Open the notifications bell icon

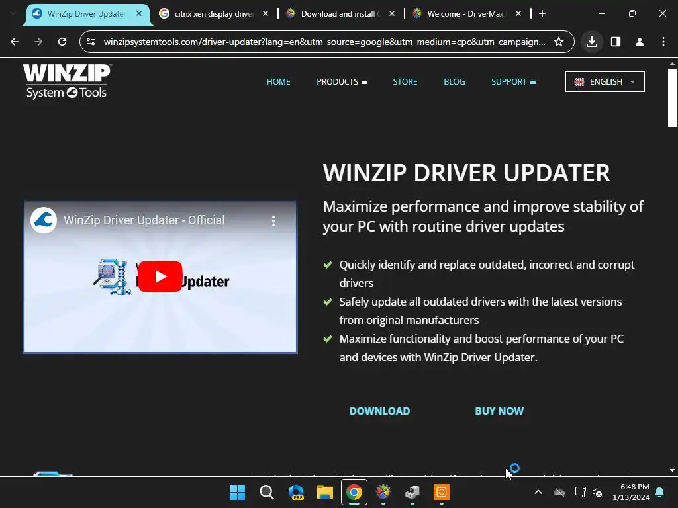tap(660, 492)
